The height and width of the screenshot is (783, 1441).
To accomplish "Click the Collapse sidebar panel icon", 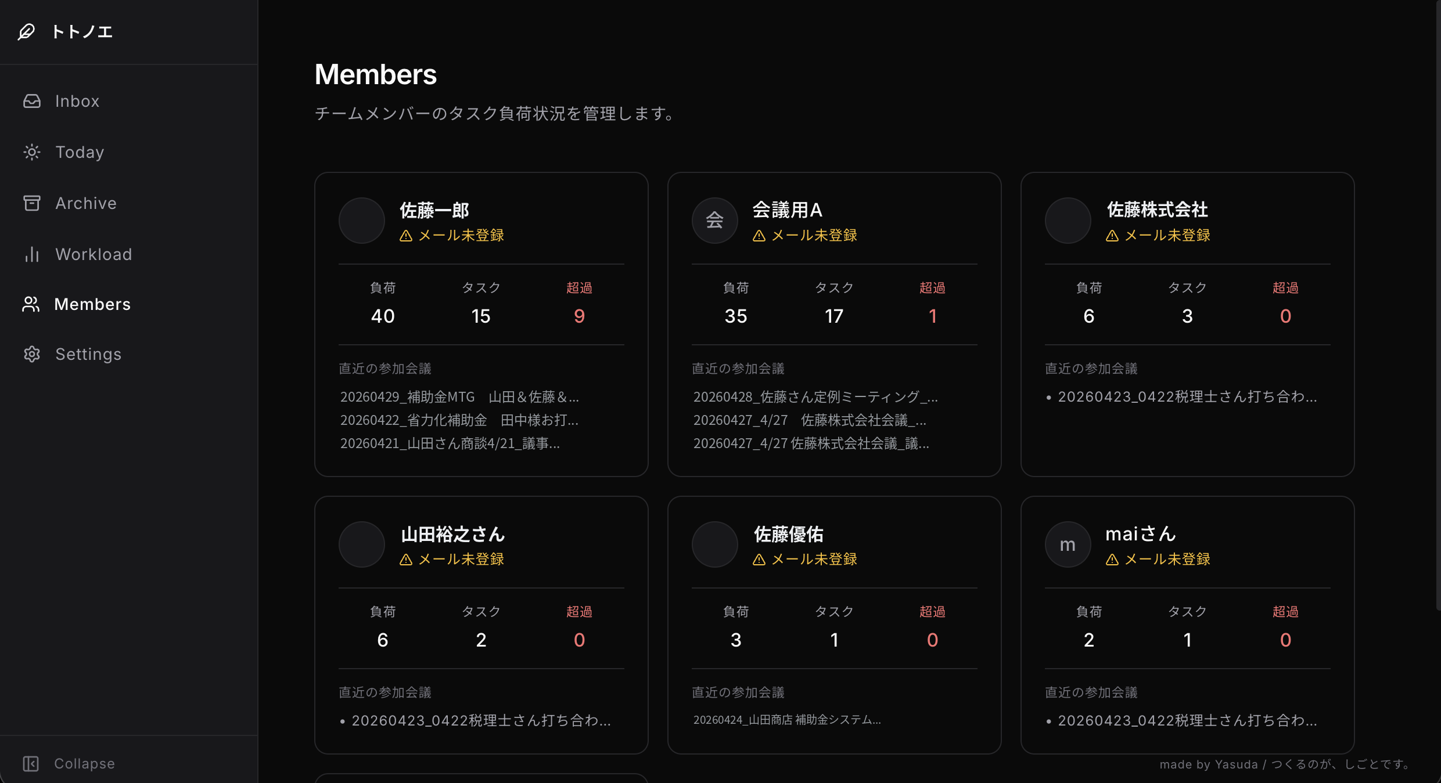I will point(31,764).
